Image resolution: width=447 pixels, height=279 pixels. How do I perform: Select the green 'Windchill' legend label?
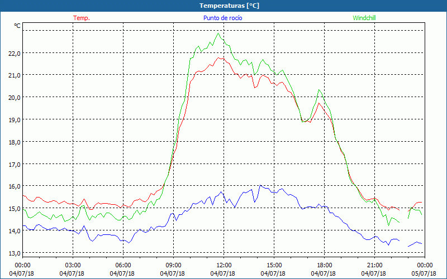coord(364,18)
